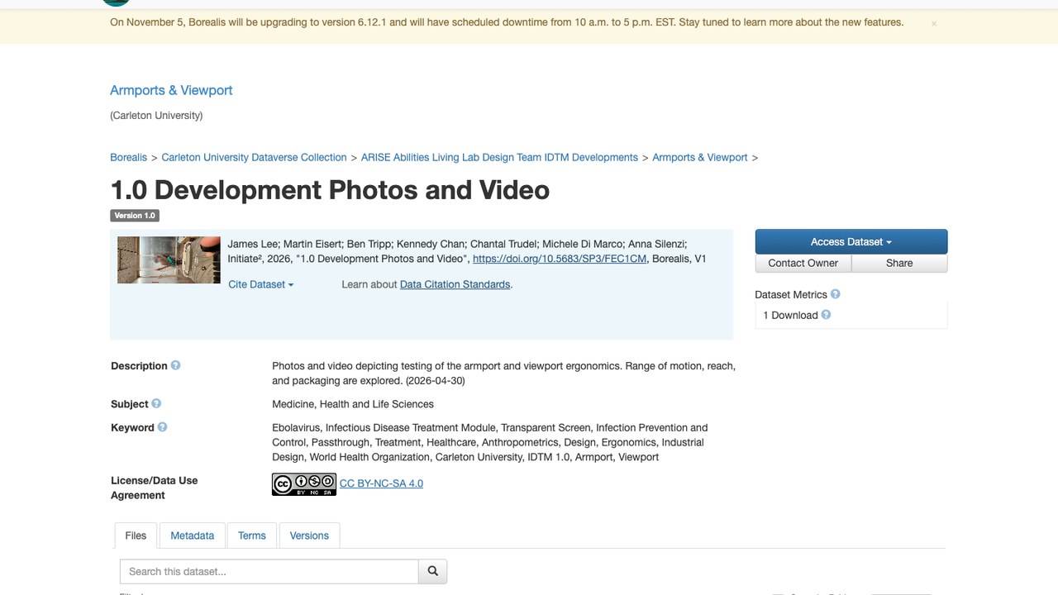Screen dimensions: 1058x595
Task: Click the Contact Owner button
Action: tap(803, 263)
